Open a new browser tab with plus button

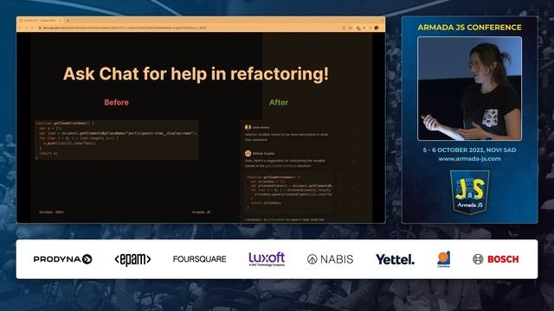pyautogui.click(x=68, y=21)
